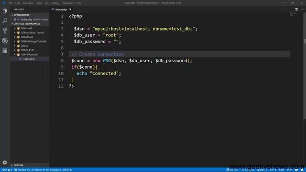Image resolution: width=306 pixels, height=172 pixels.
Task: Click line number 8 in gutter
Action: pyautogui.click(x=62, y=61)
